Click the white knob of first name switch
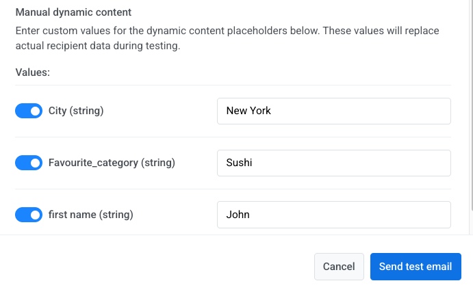The image size is (473, 294). (x=36, y=215)
